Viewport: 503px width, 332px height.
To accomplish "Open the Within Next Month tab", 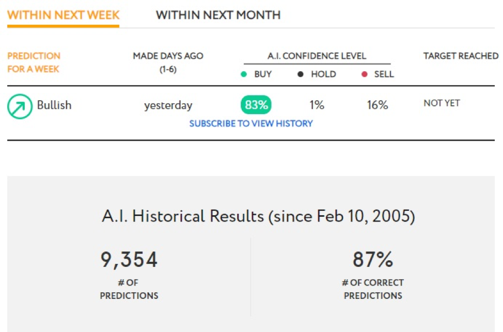I will pos(218,15).
